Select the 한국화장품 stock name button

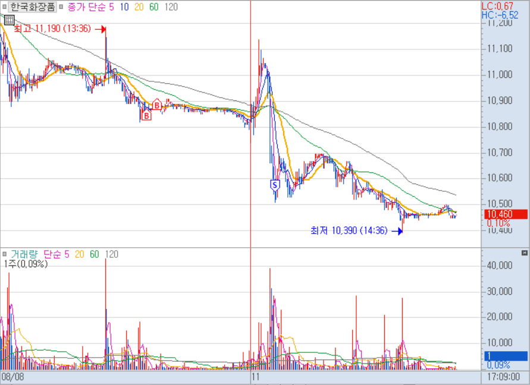point(33,7)
